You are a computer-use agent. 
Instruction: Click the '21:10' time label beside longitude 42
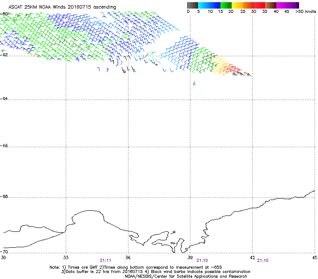coord(263,261)
